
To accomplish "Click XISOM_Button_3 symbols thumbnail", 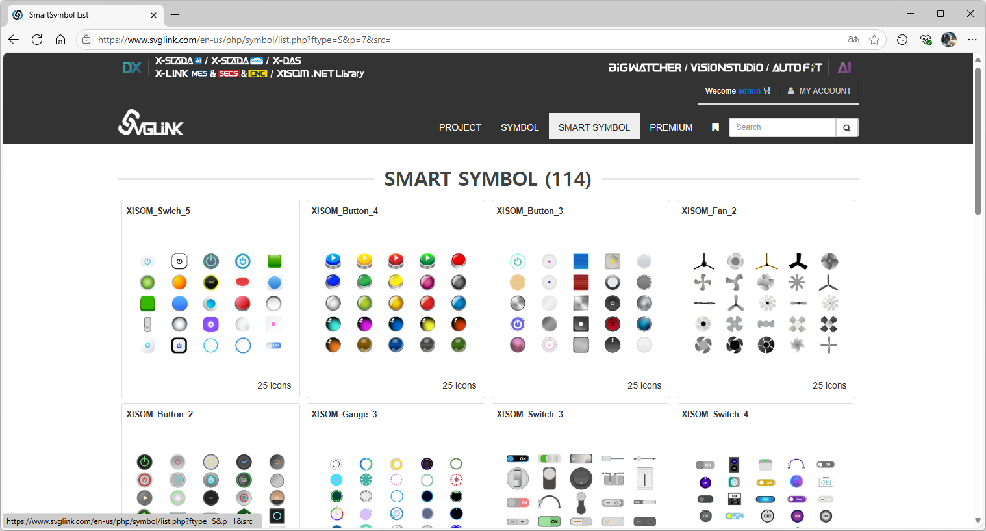I will pyautogui.click(x=581, y=303).
